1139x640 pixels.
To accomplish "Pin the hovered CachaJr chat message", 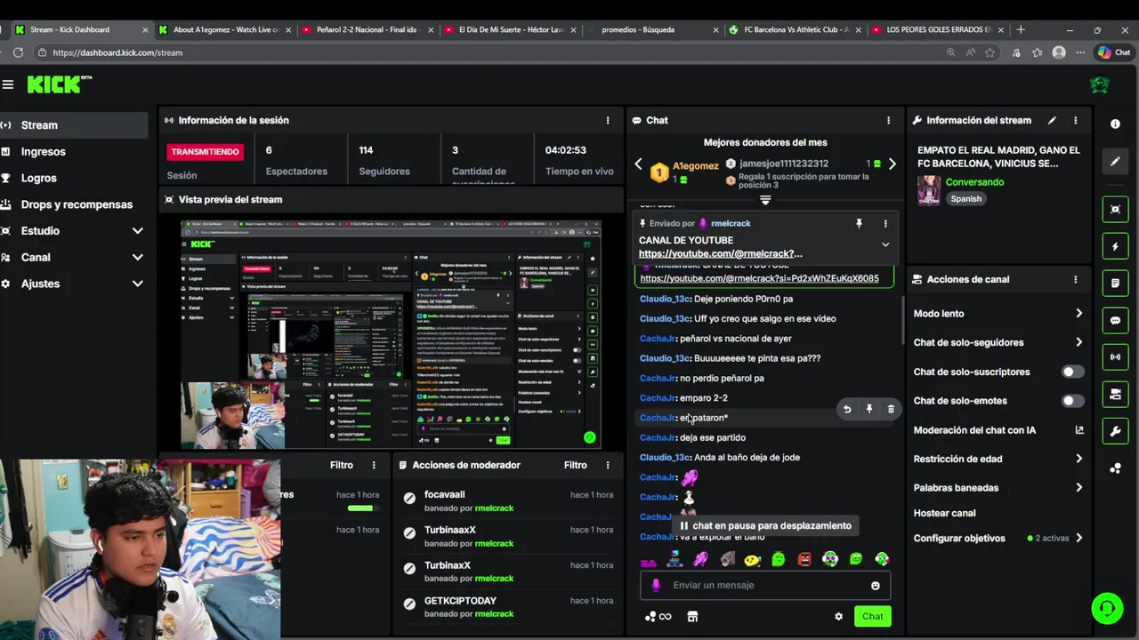I will (x=869, y=409).
